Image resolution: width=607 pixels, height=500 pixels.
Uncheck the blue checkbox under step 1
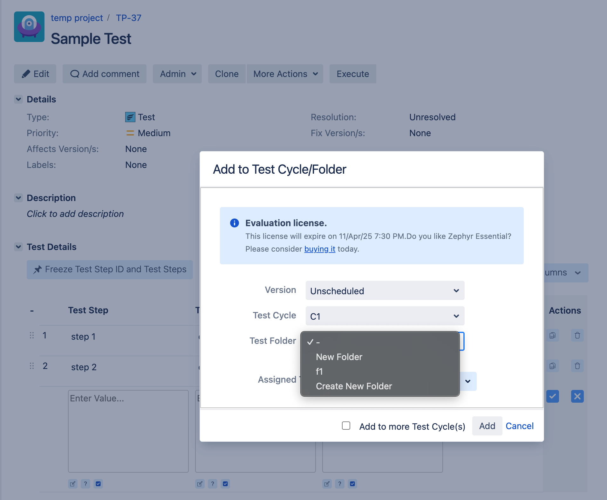pyautogui.click(x=98, y=483)
